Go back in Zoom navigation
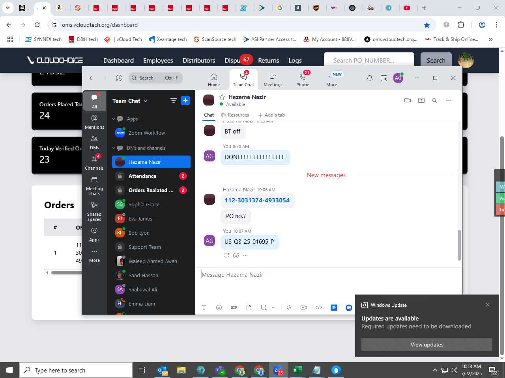The width and height of the screenshot is (505, 378). pyautogui.click(x=91, y=78)
